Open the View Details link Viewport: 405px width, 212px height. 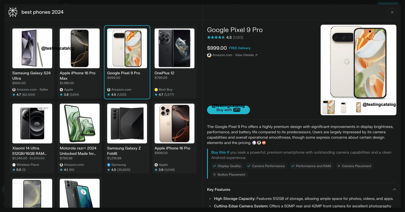(x=246, y=55)
